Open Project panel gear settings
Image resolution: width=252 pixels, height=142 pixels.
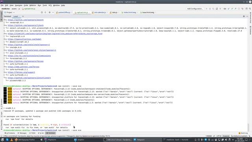pyautogui.click(x=50, y=12)
